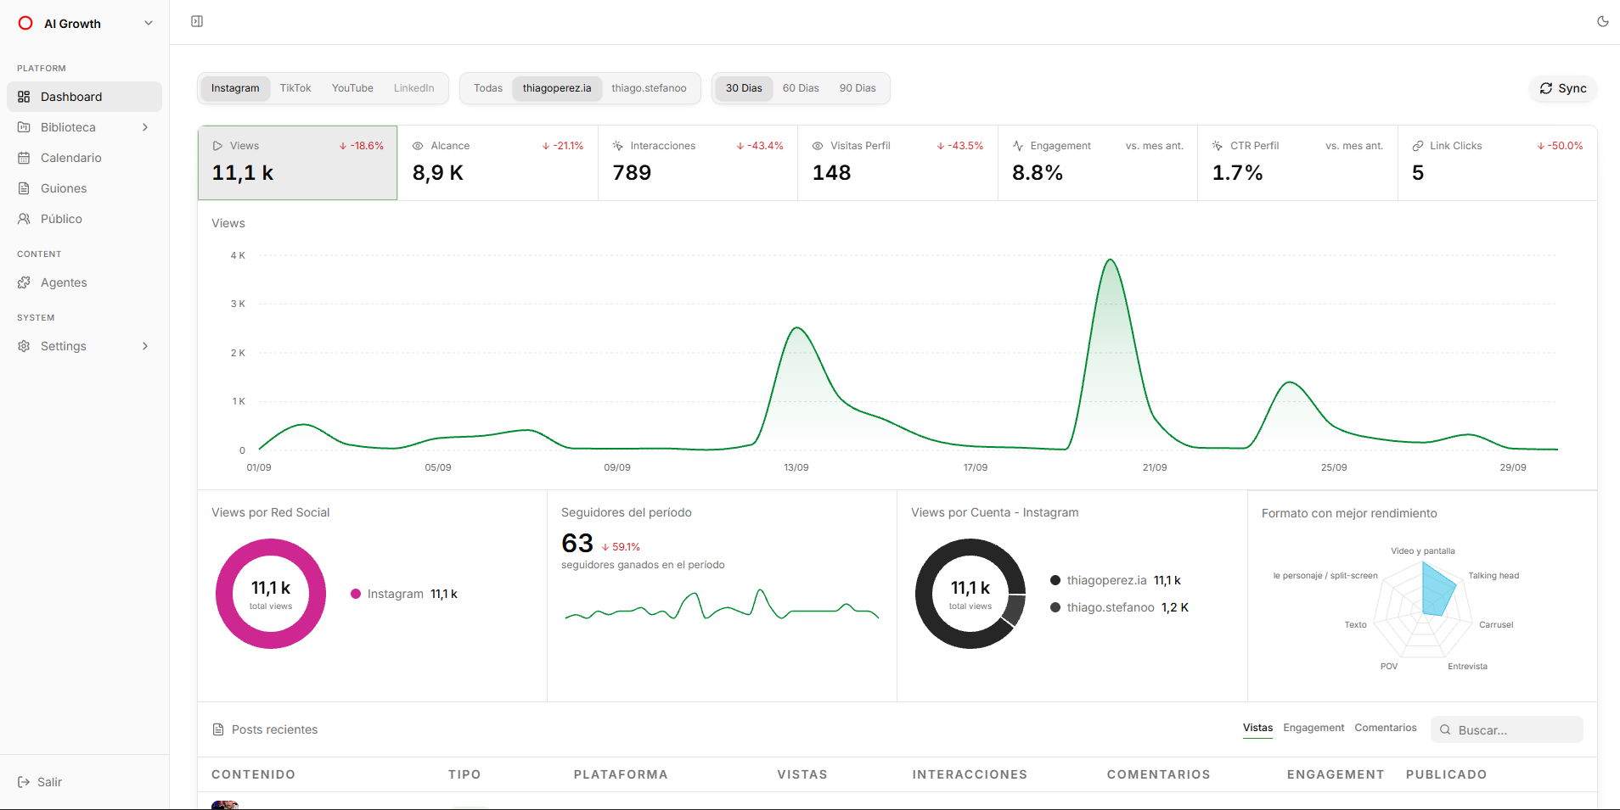Viewport: 1620px width, 810px height.
Task: Click the Biblioteca folder icon
Action: [24, 127]
